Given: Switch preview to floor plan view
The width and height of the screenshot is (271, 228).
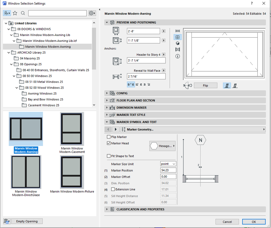Looking at the screenshot, I should [177, 31].
